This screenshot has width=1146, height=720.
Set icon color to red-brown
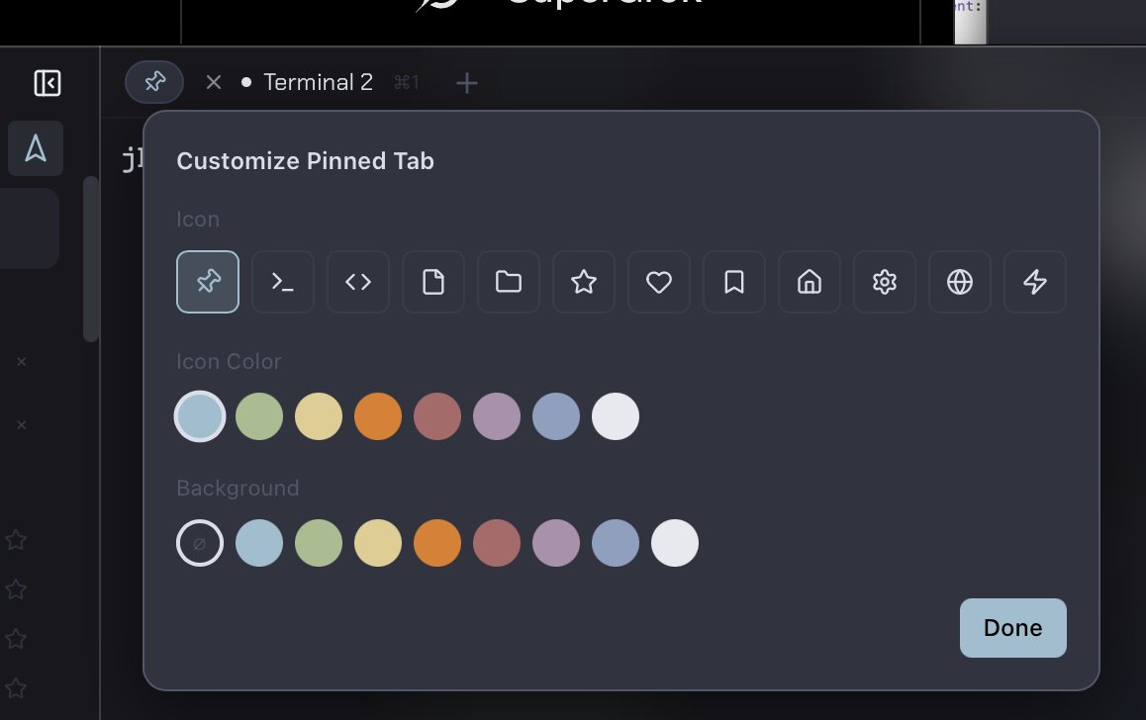point(437,416)
